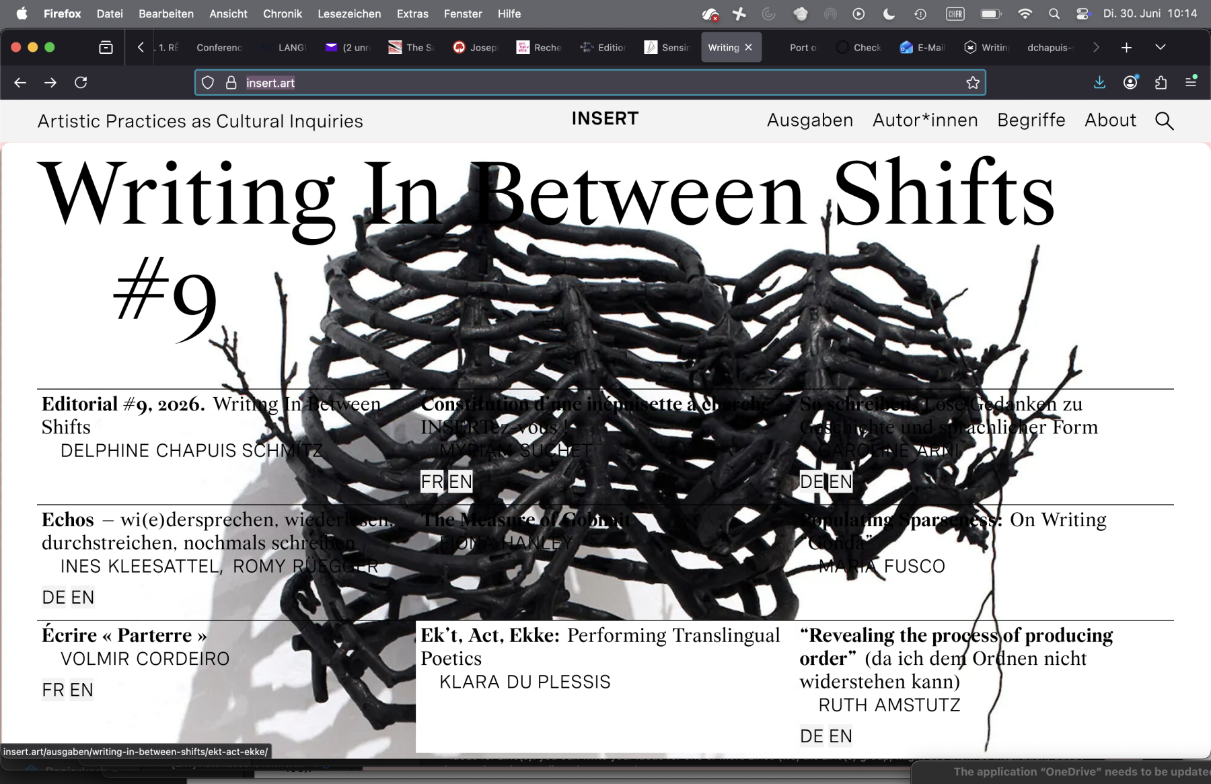Open the Firefox application menu
This screenshot has height=784, width=1211.
pos(1191,81)
